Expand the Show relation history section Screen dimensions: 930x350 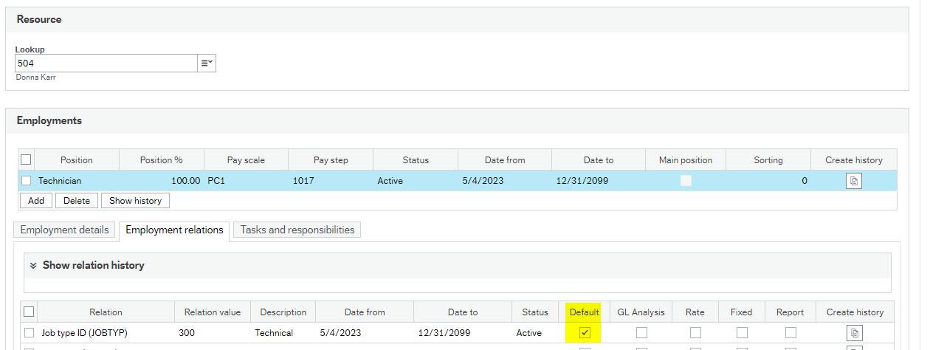[x=33, y=265]
